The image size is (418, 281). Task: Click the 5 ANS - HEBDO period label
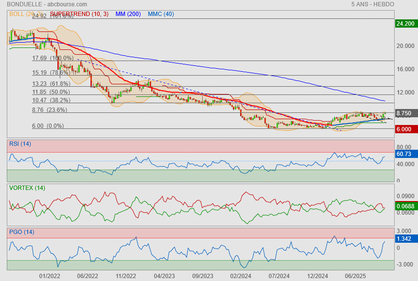372,4
